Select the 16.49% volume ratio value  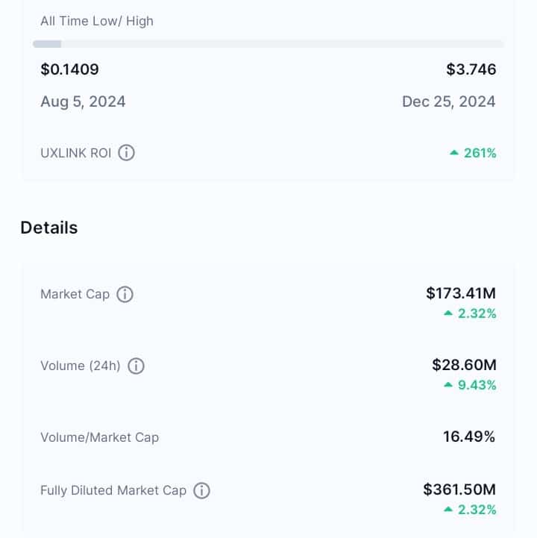pyautogui.click(x=469, y=437)
